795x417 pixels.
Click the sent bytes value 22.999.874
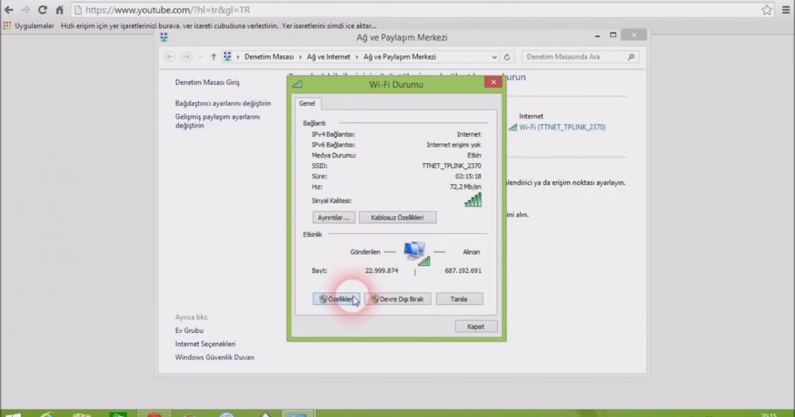(x=382, y=271)
